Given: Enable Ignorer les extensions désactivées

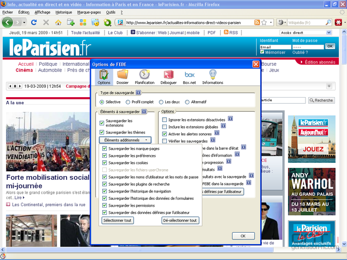Looking at the screenshot, I should pos(164,120).
